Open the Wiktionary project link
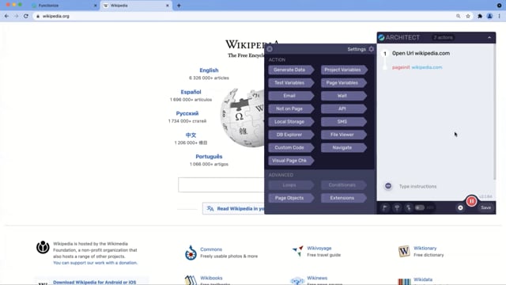The height and width of the screenshot is (285, 506). pyautogui.click(x=425, y=248)
